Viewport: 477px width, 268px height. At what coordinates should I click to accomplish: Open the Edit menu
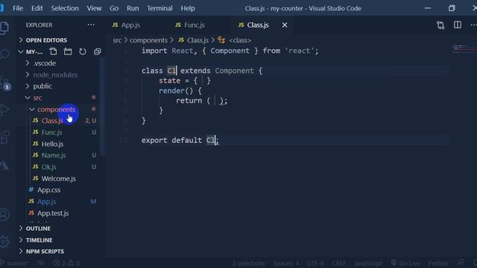(x=37, y=8)
